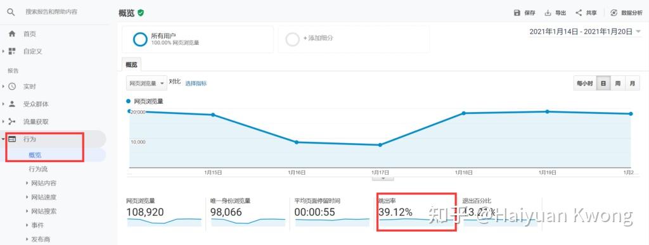Select the 受众群体 person icon
This screenshot has width=649, height=245.
pos(12,104)
